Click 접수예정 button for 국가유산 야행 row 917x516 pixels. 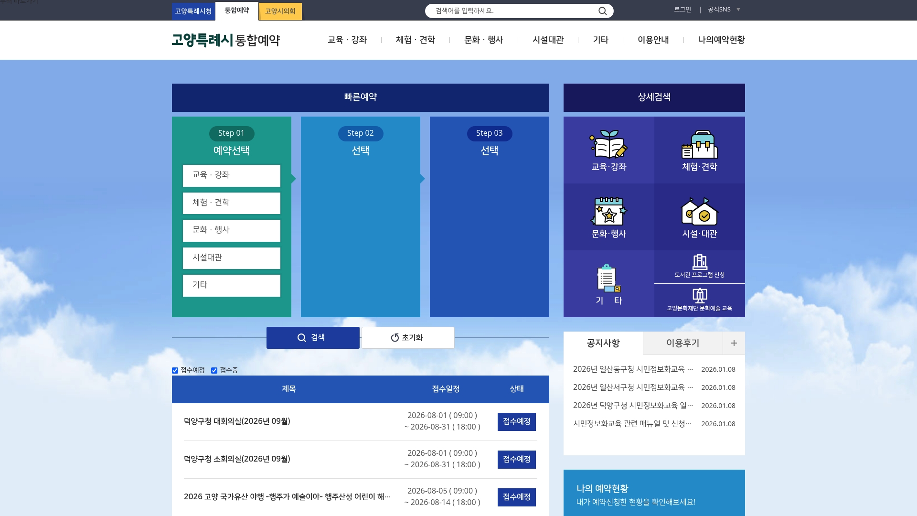point(516,497)
